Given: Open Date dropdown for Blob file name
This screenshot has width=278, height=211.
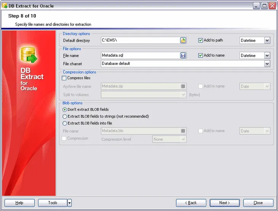Looking at the screenshot, I should click(267, 131).
